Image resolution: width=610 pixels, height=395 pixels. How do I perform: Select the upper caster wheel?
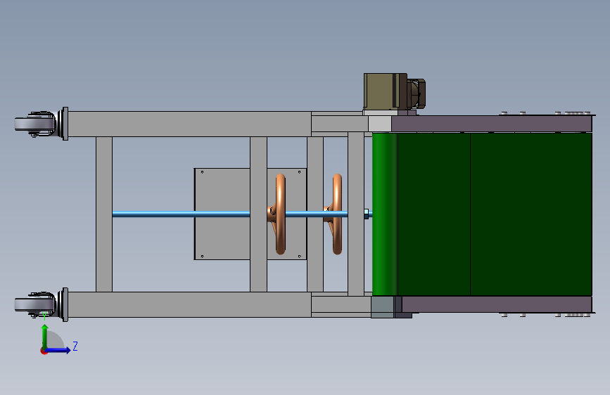(35, 124)
